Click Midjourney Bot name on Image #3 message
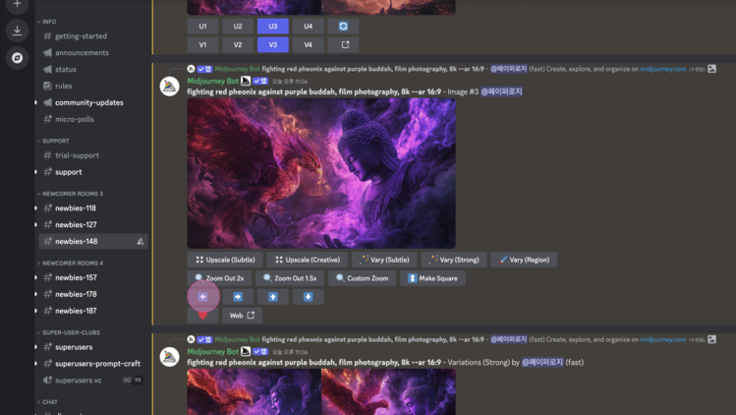This screenshot has width=736, height=415. pos(212,81)
